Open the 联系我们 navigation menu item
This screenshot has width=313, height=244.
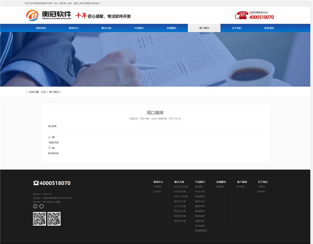(270, 28)
